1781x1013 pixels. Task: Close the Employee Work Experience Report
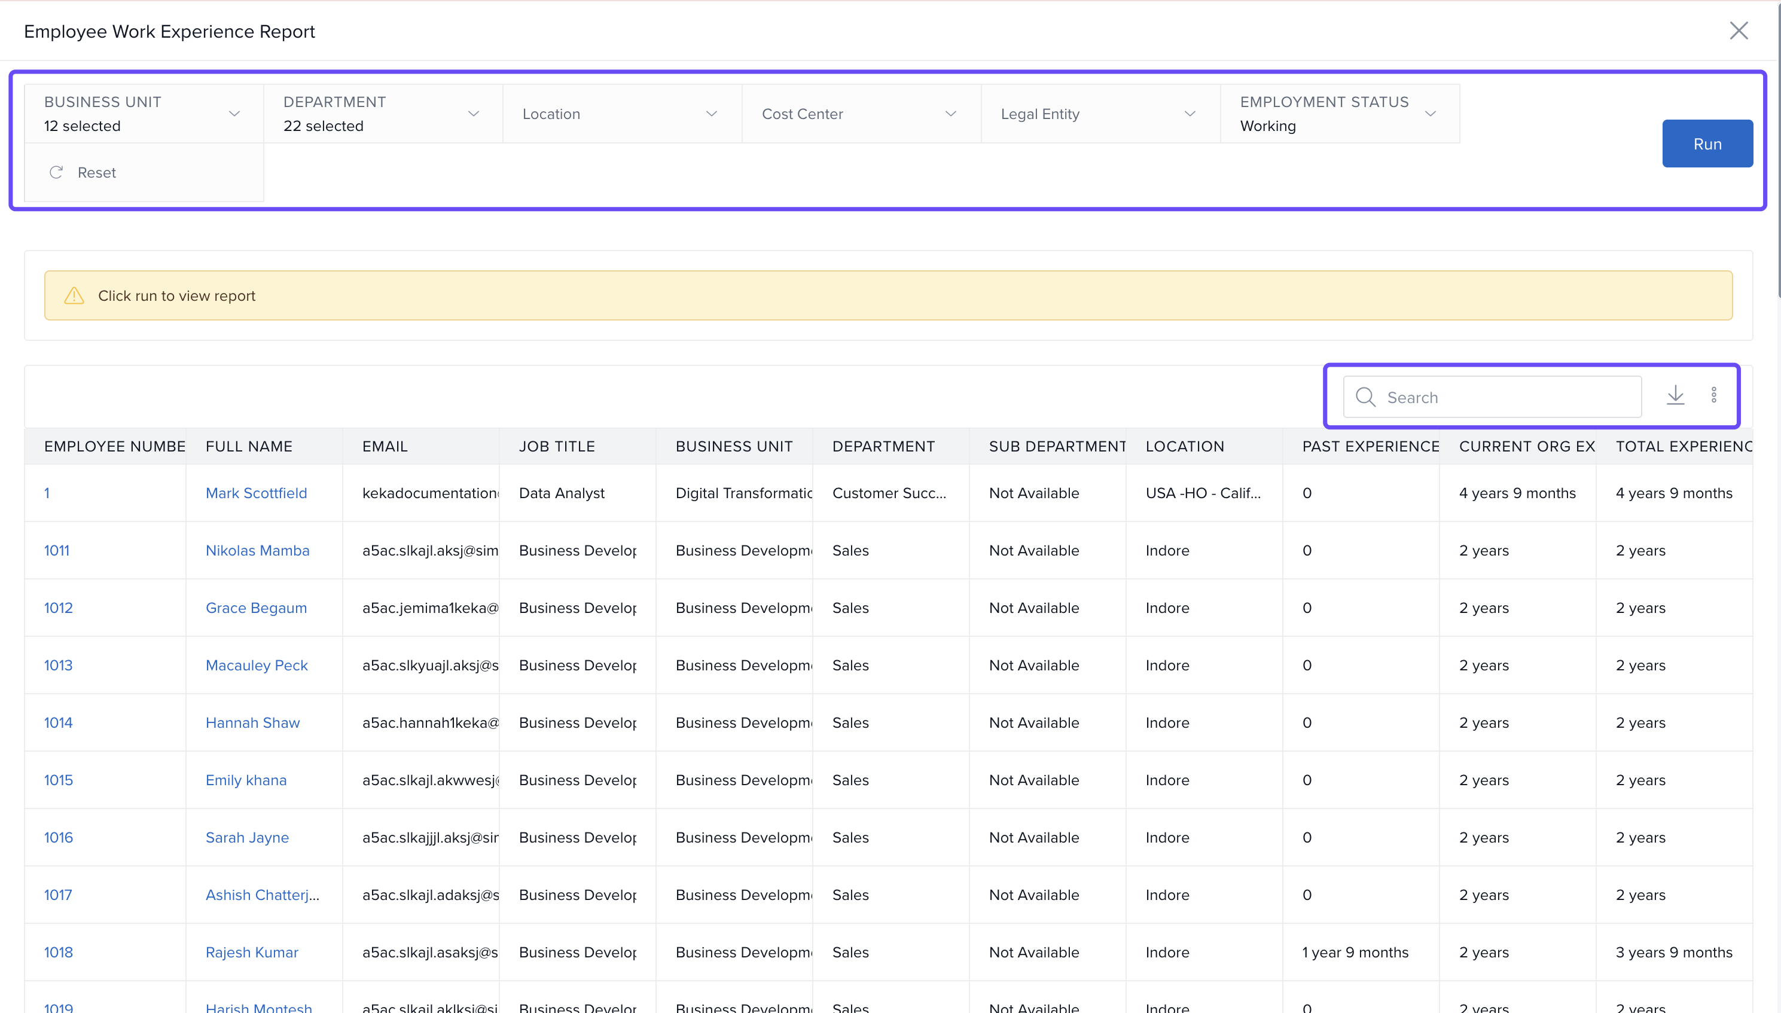[x=1738, y=30]
